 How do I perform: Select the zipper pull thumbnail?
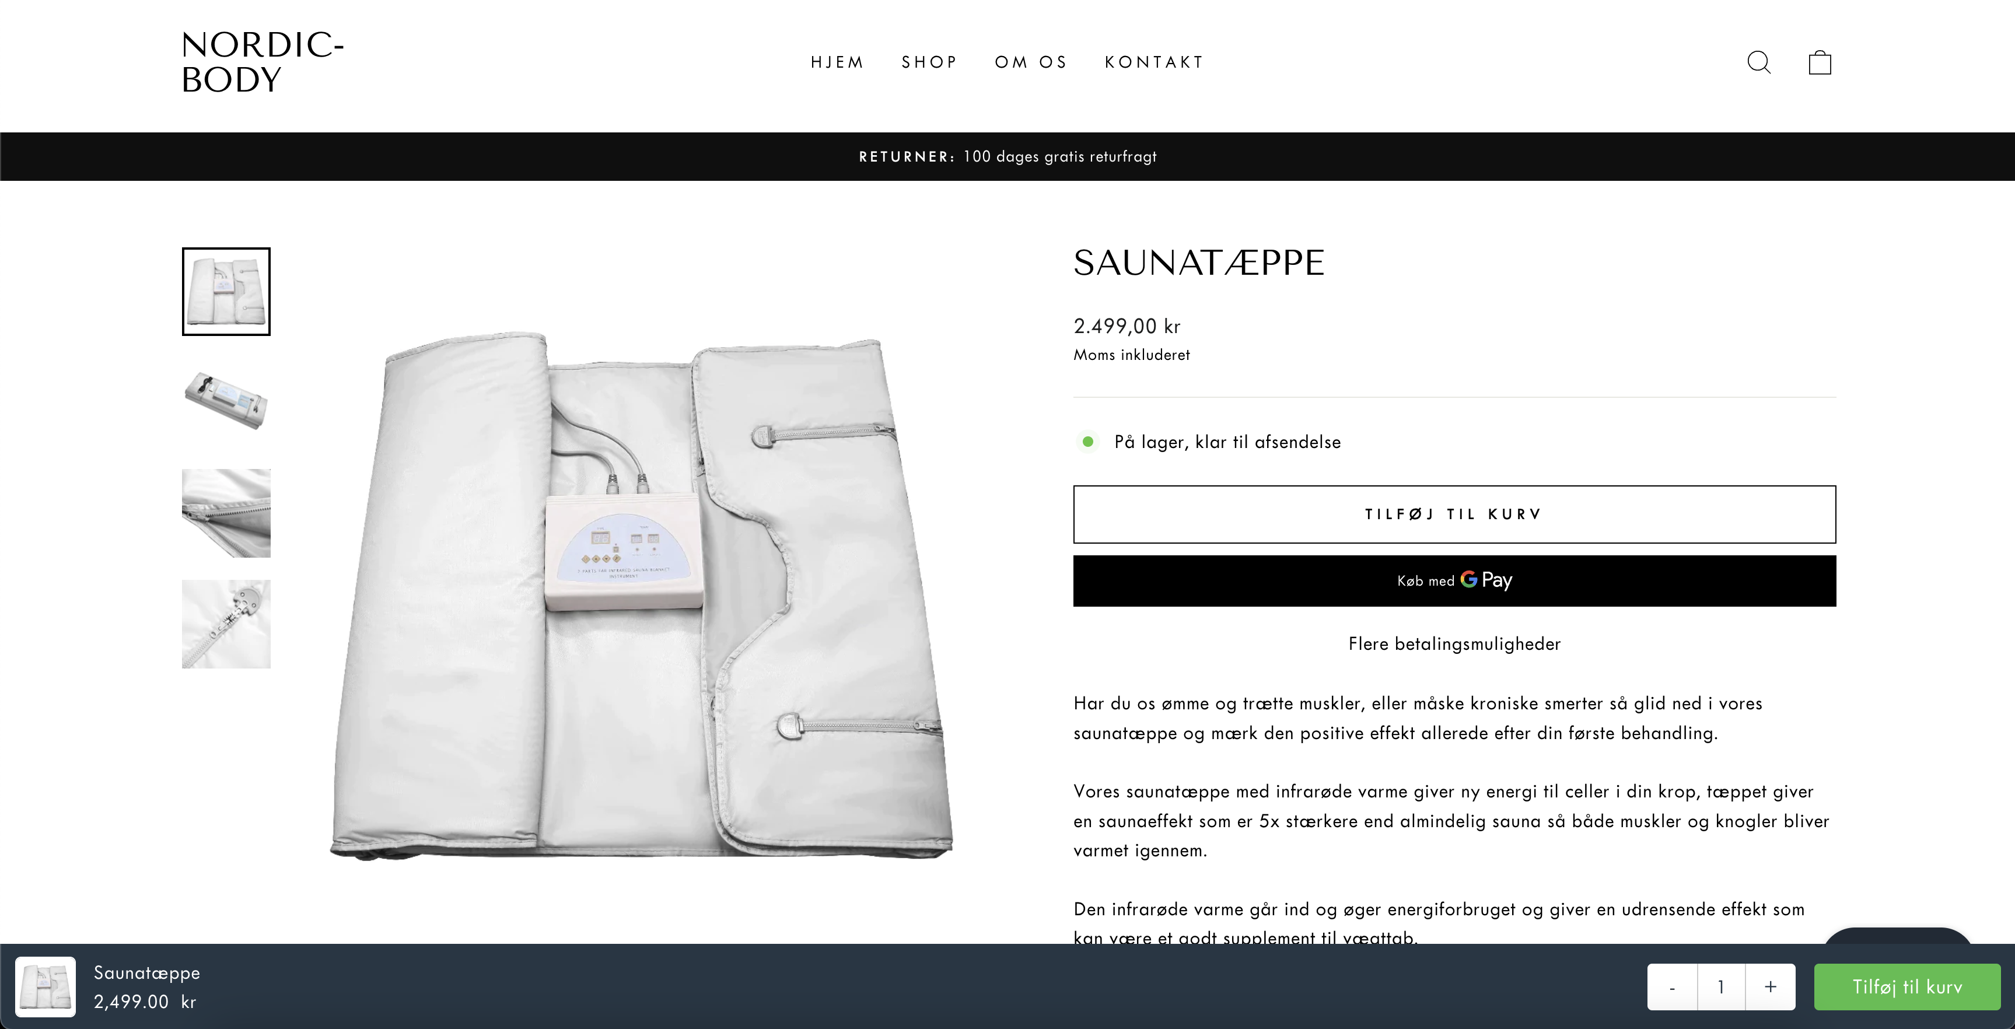pyautogui.click(x=226, y=624)
